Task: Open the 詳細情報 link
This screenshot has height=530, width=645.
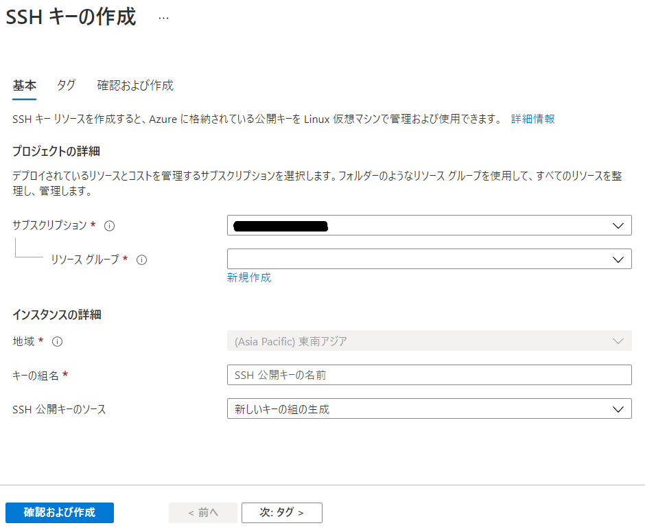Action: click(x=532, y=119)
